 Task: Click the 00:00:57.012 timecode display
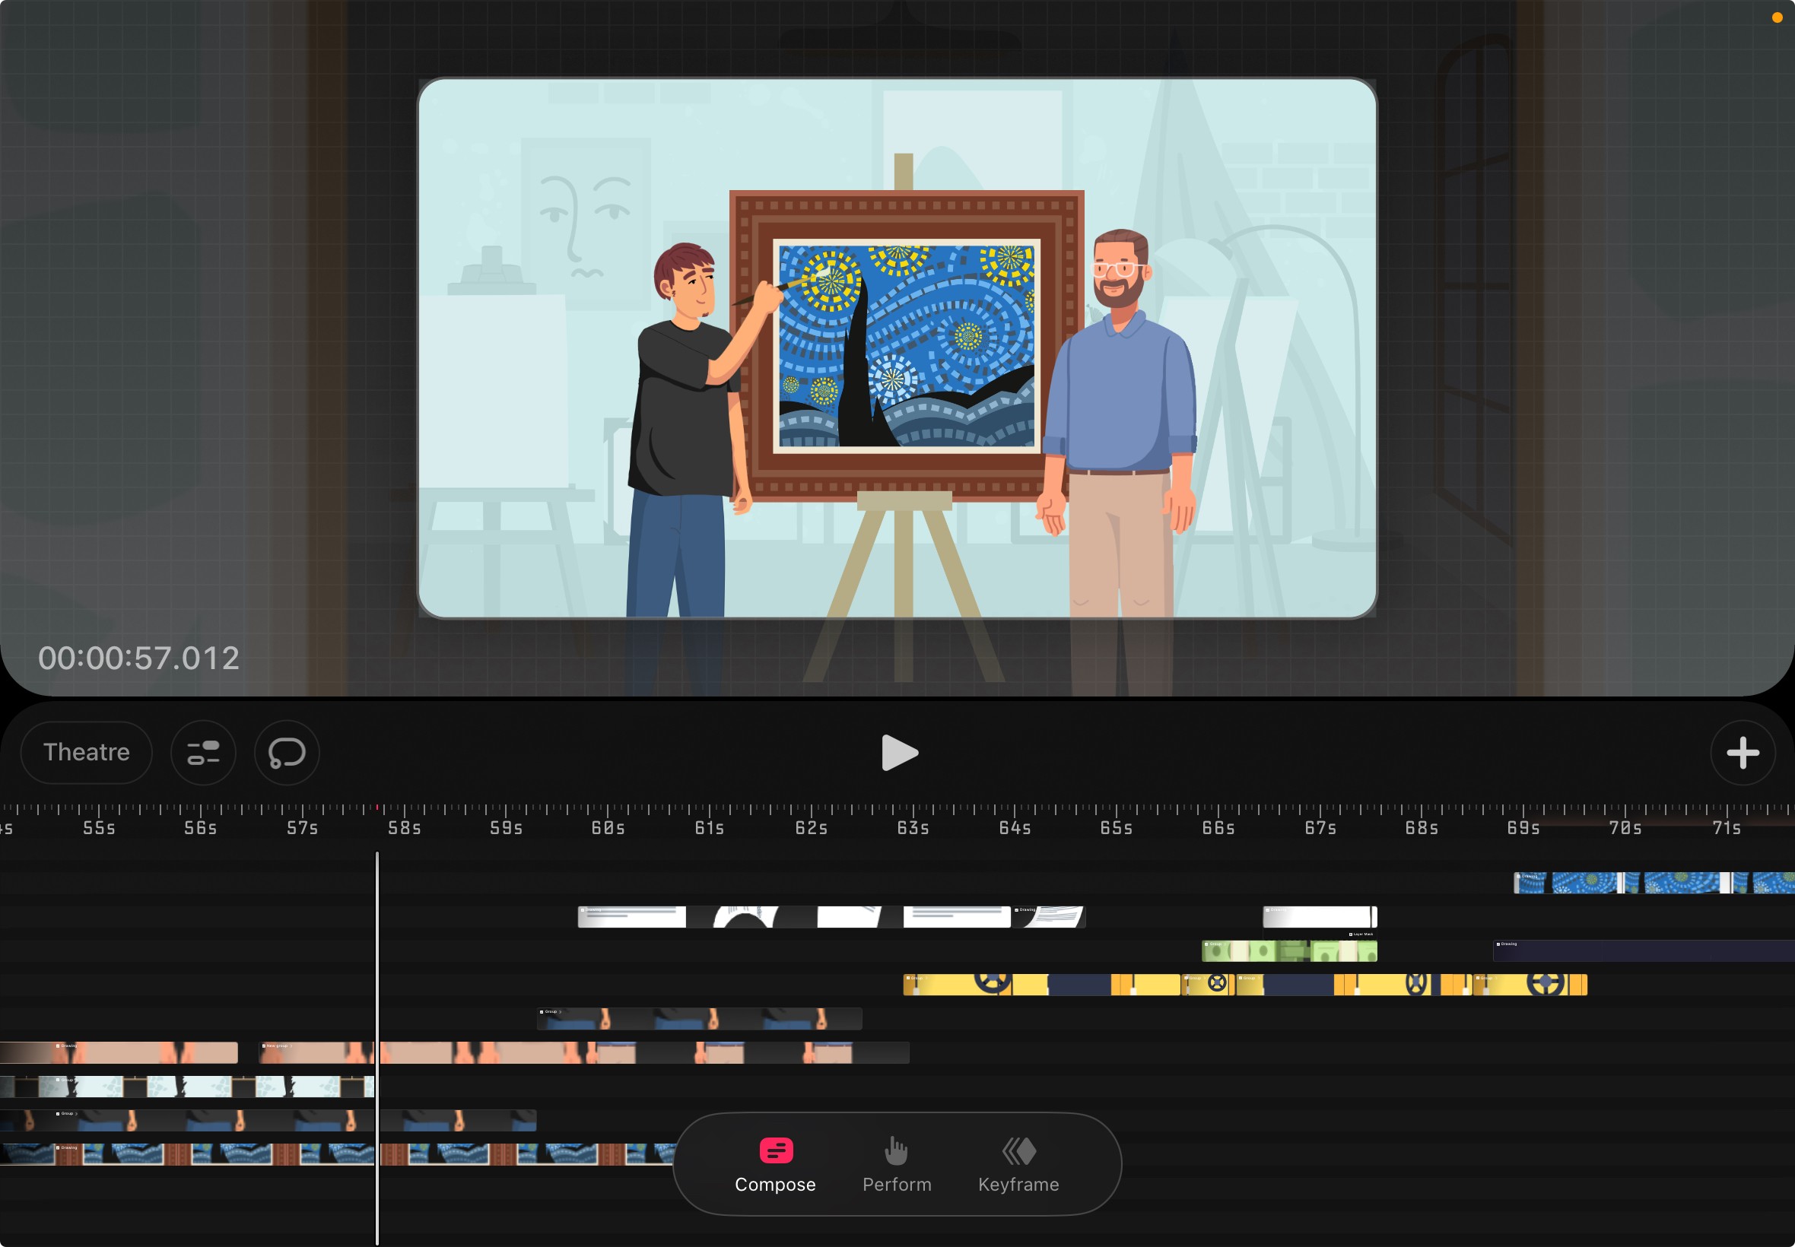tap(139, 658)
